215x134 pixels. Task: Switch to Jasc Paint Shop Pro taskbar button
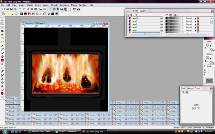click(x=94, y=131)
